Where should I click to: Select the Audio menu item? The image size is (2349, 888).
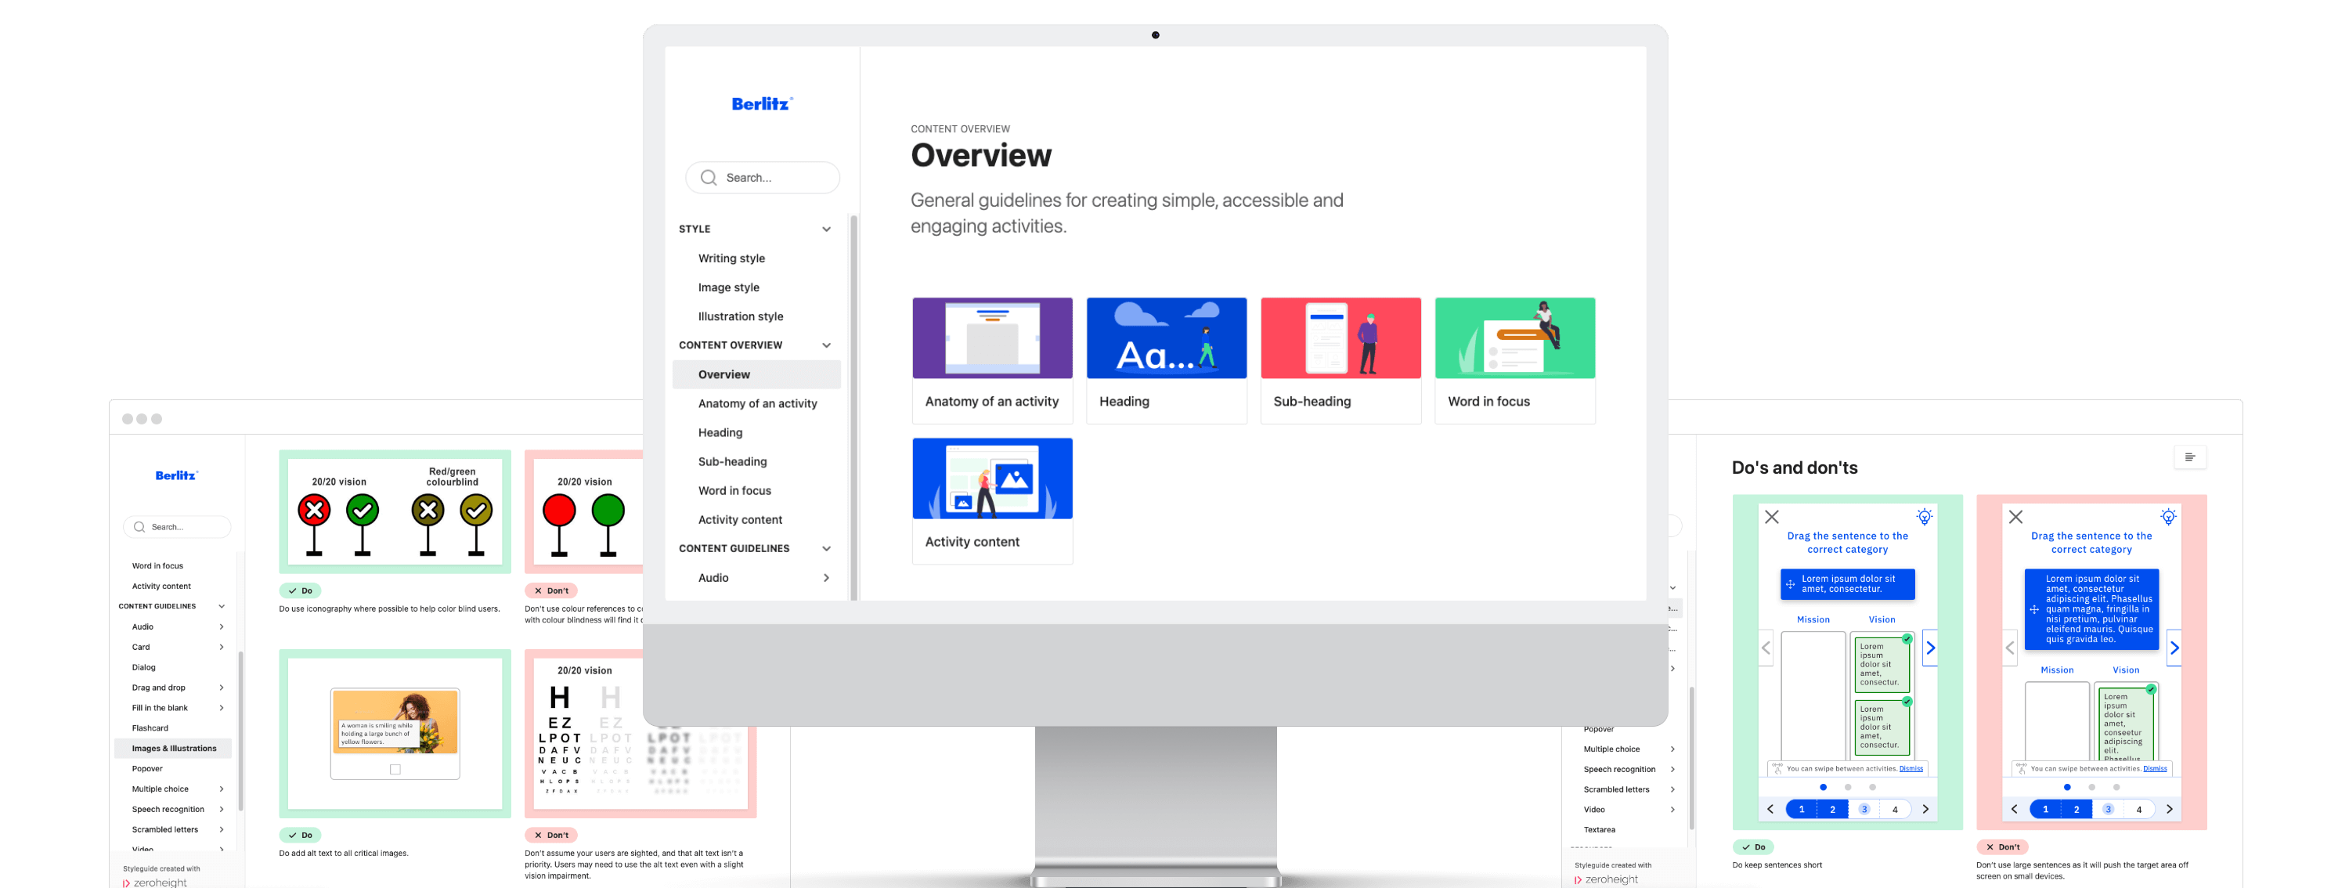pos(713,576)
